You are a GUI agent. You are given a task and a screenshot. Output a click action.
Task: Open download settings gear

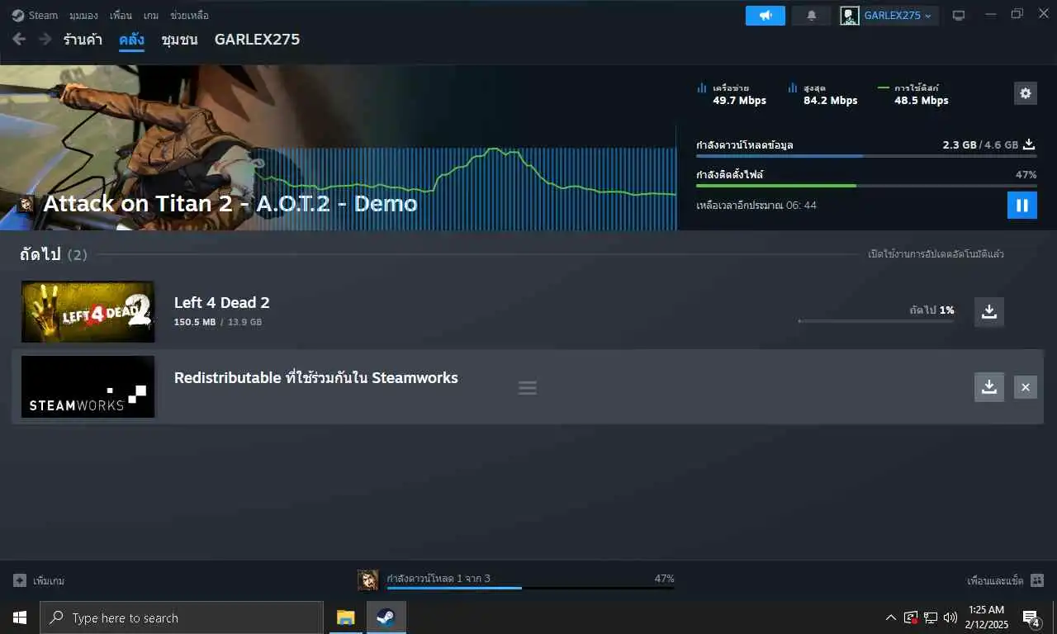coord(1026,93)
